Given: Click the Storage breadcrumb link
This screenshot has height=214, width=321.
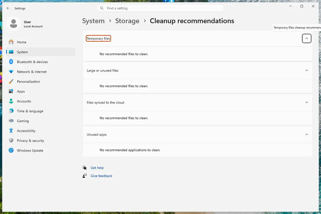Looking at the screenshot, I should (127, 21).
